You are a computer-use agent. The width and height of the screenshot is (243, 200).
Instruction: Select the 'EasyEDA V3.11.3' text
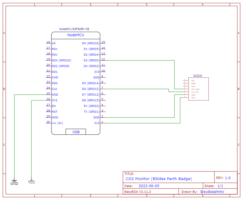point(138,192)
